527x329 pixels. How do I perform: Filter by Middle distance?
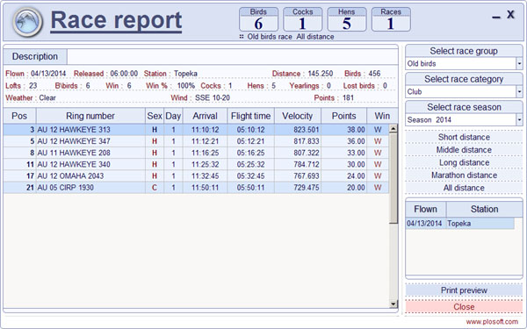pyautogui.click(x=464, y=150)
